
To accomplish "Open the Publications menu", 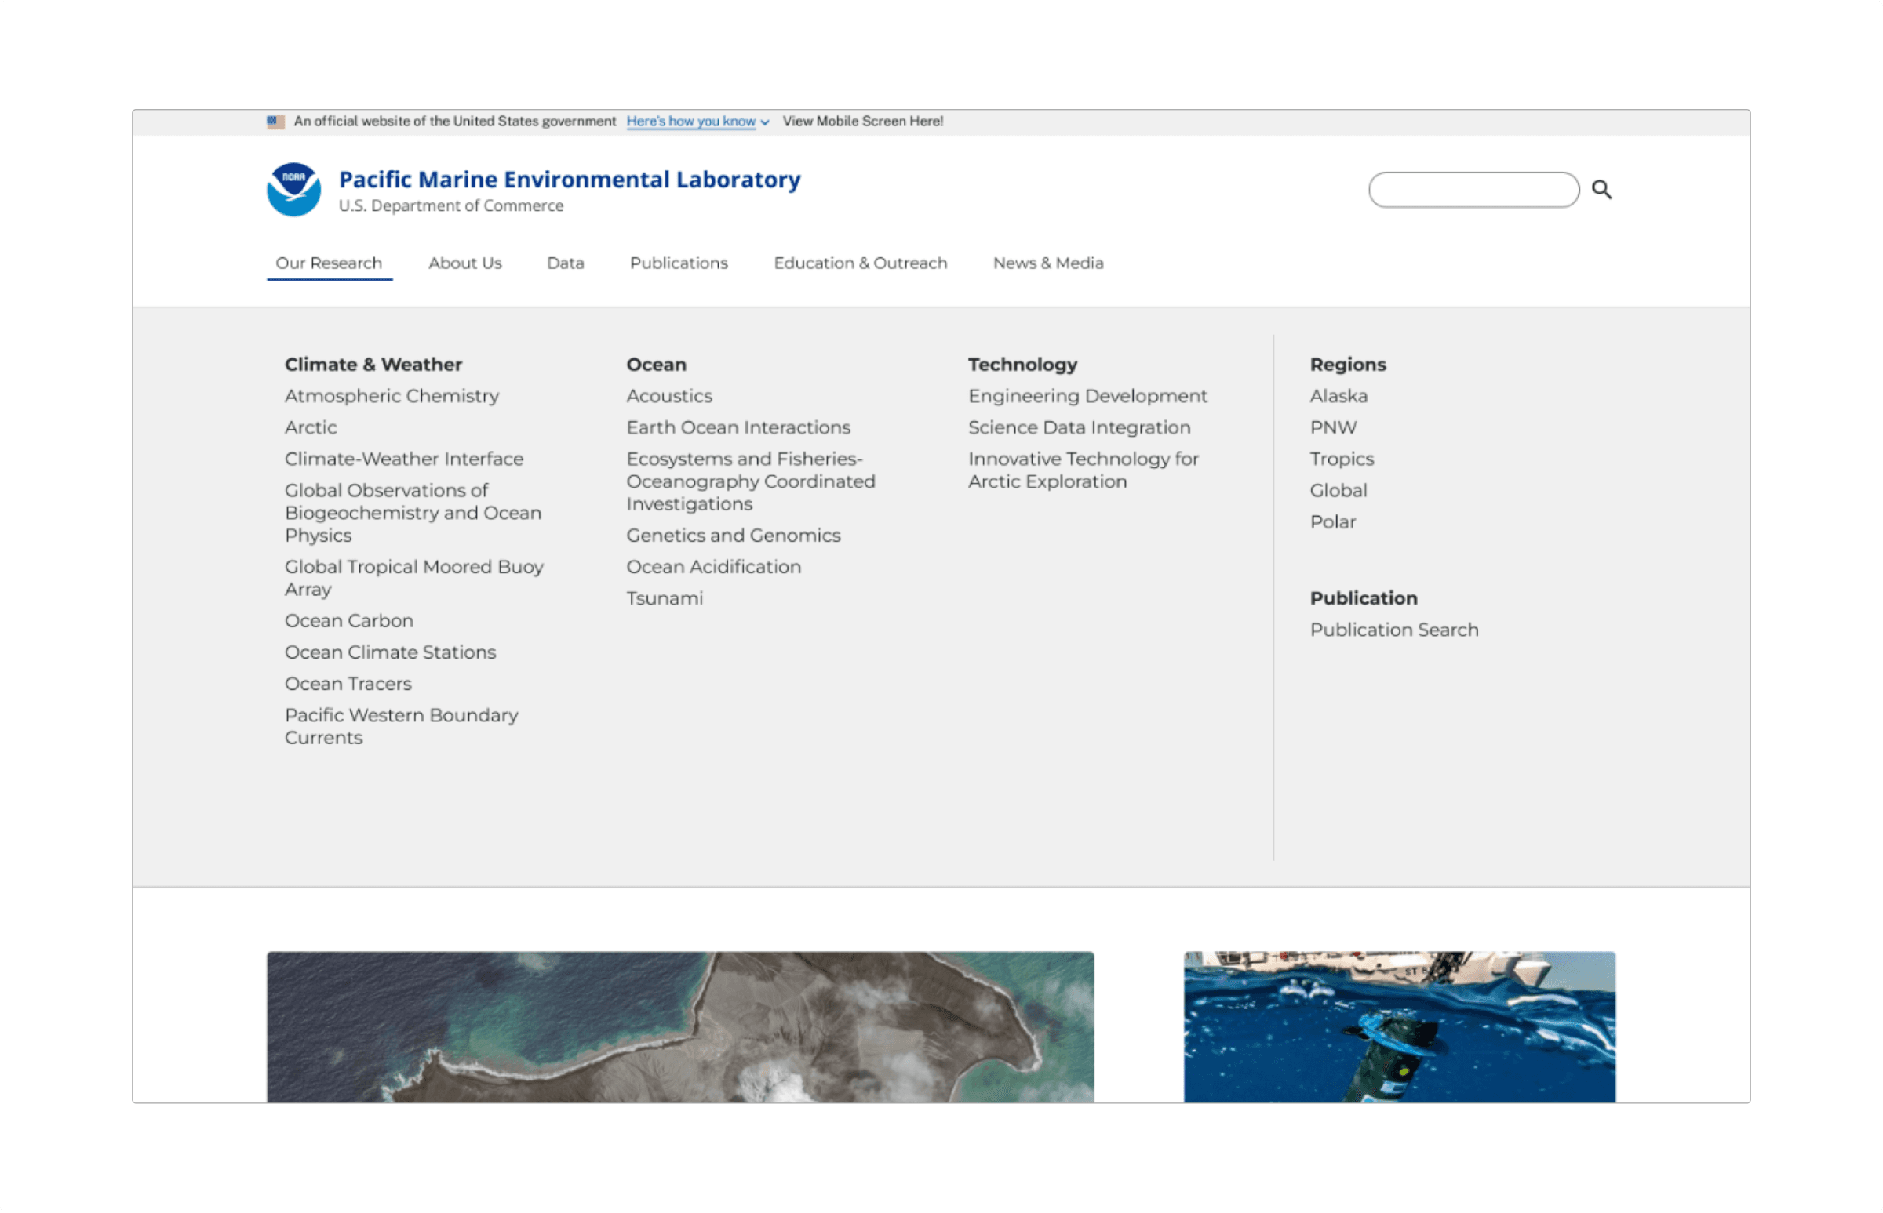I will click(679, 263).
